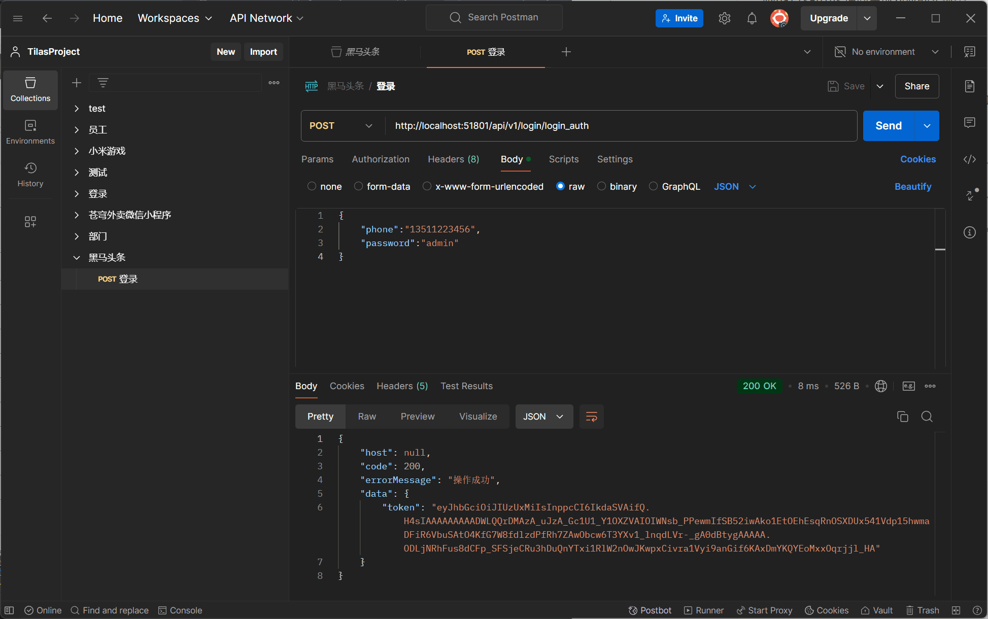Click the Beautify link
The image size is (988, 619).
click(x=912, y=187)
